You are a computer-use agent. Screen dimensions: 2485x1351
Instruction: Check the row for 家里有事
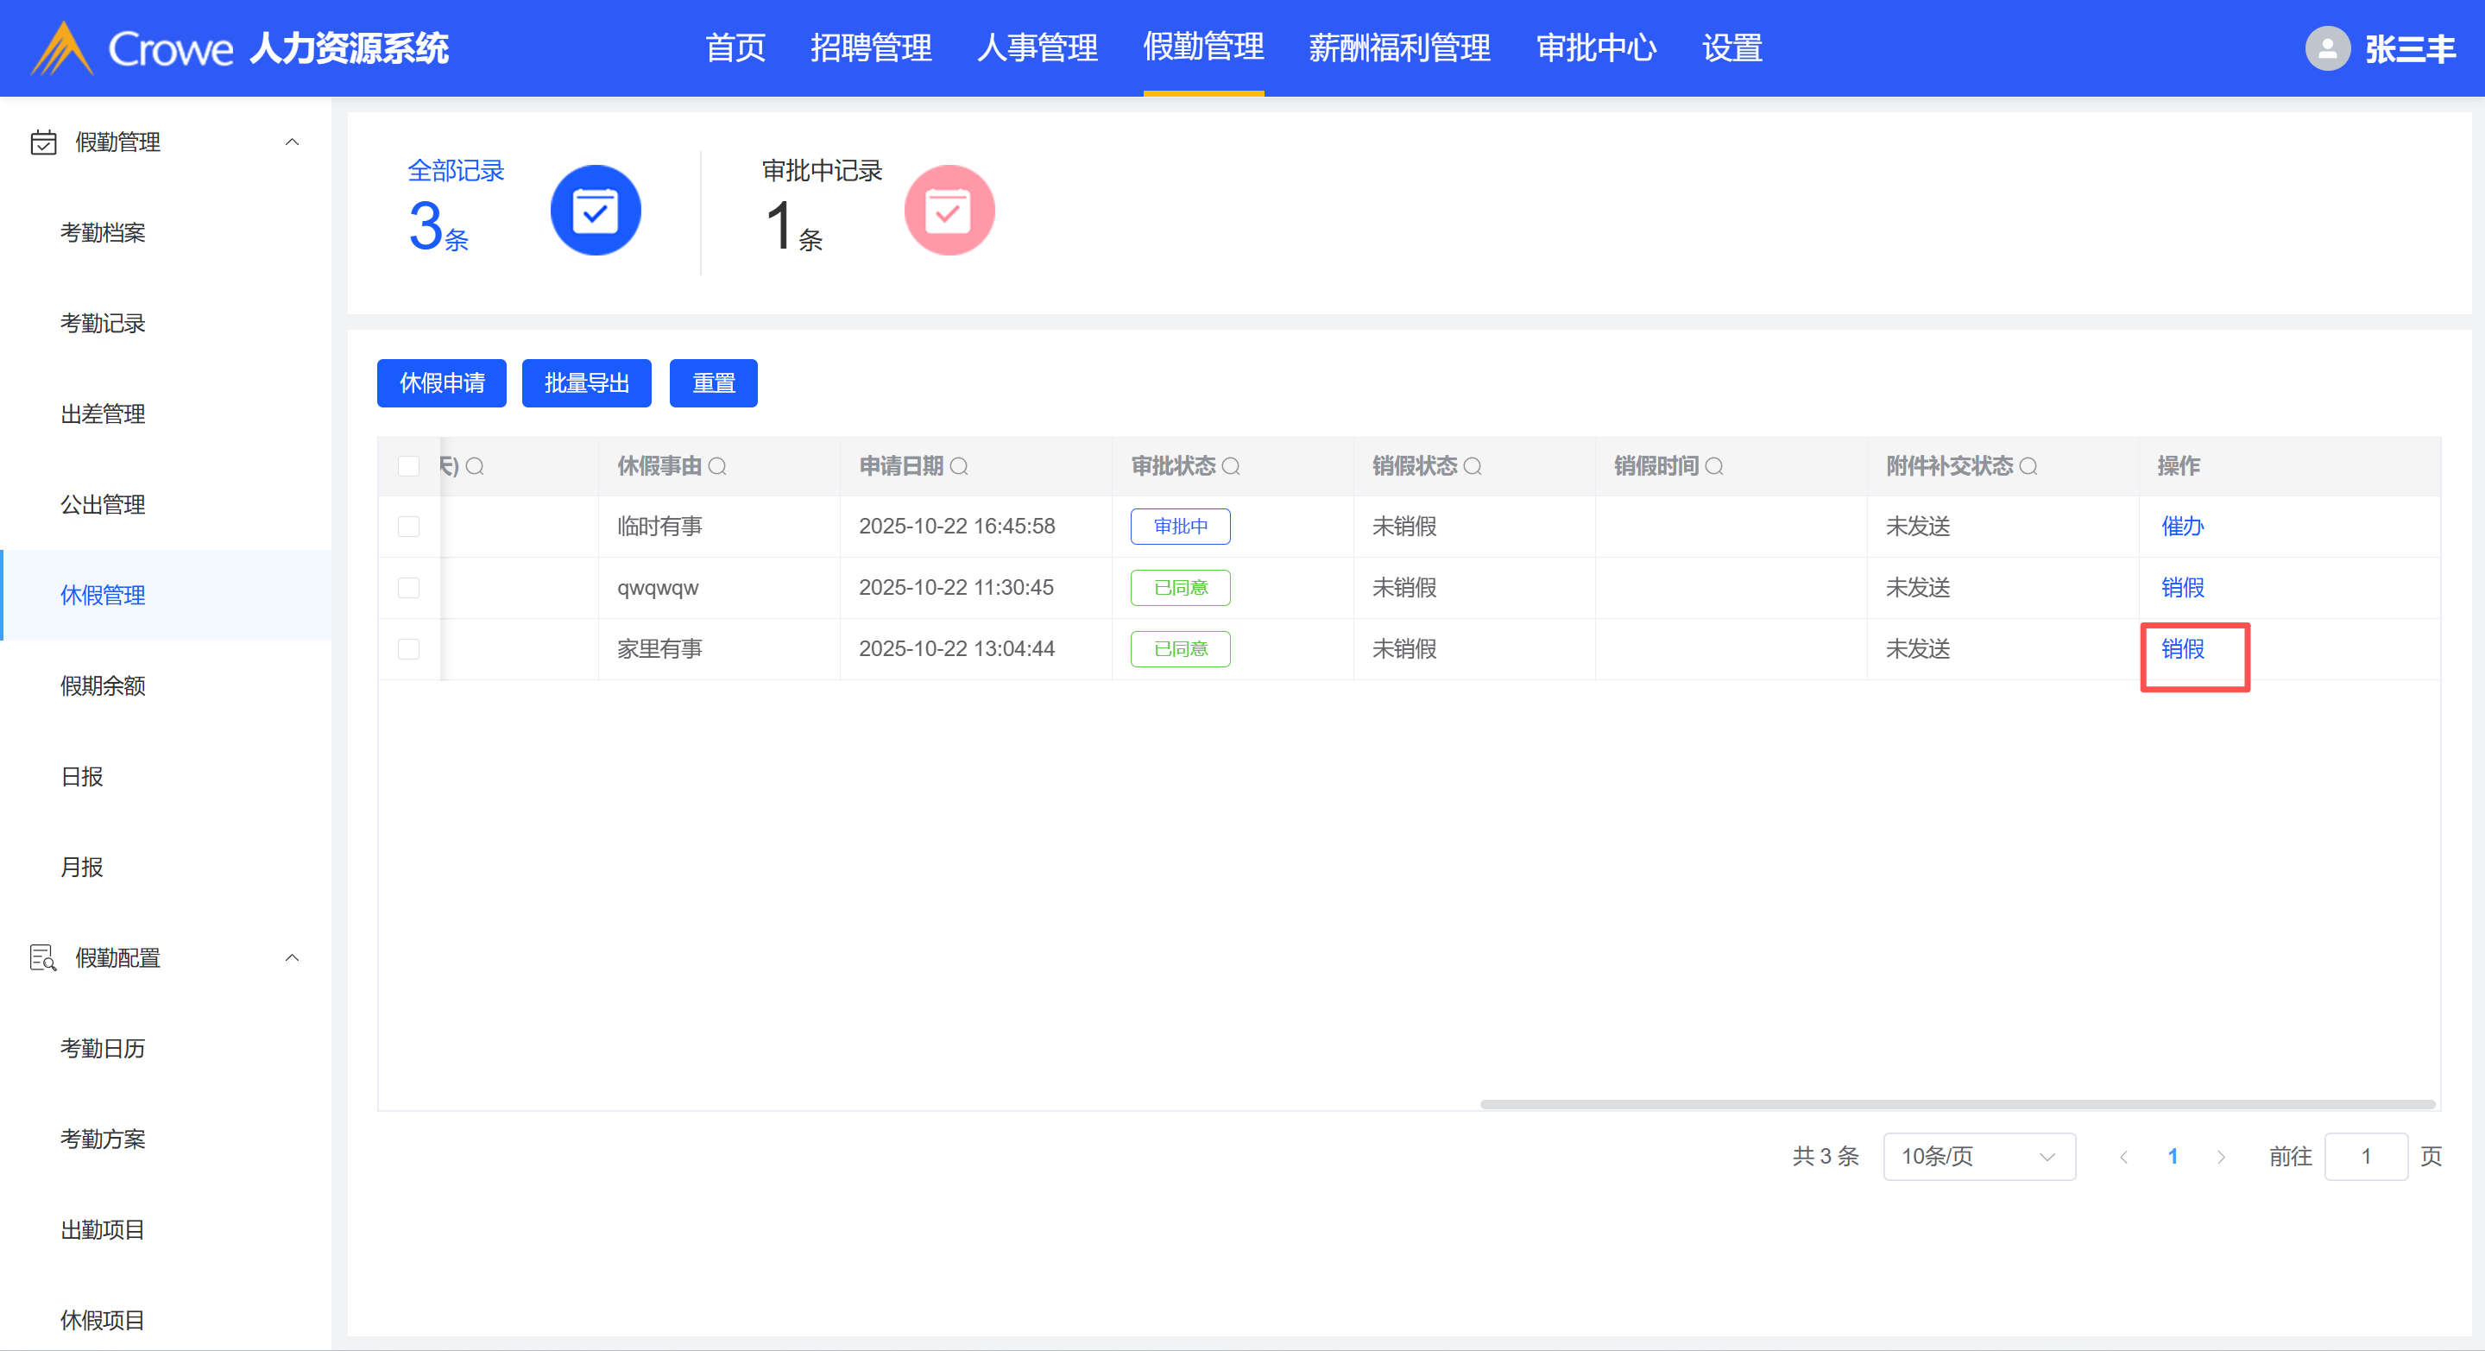click(x=409, y=649)
